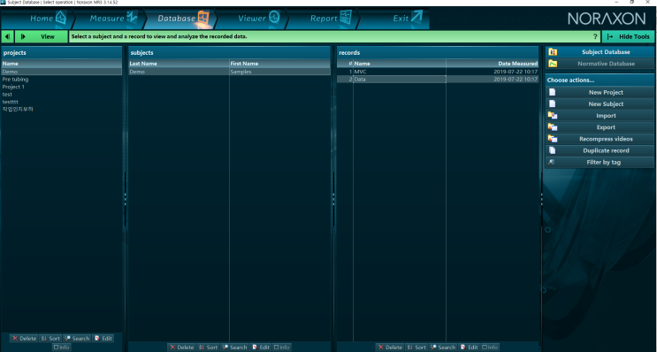657x352 pixels.
Task: Click Recompress videos action
Action: (x=600, y=139)
